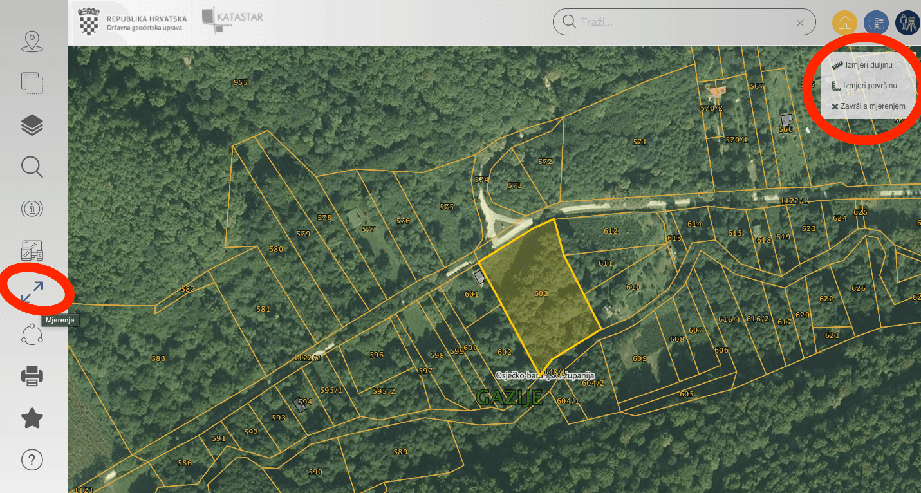This screenshot has width=921, height=493.
Task: Select the building symbol beside parcel 601
Action: pyautogui.click(x=479, y=277)
